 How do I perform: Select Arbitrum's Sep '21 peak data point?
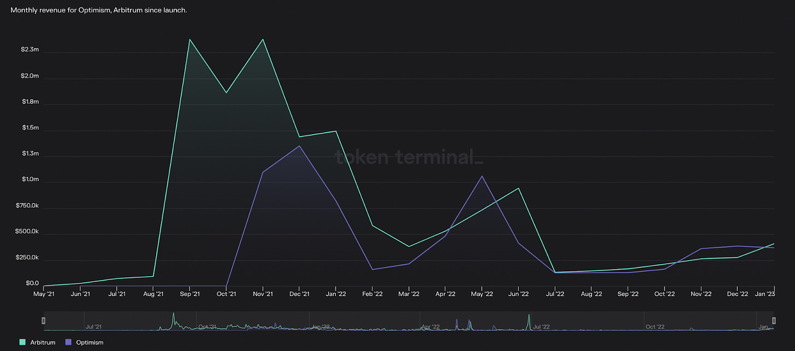point(189,40)
